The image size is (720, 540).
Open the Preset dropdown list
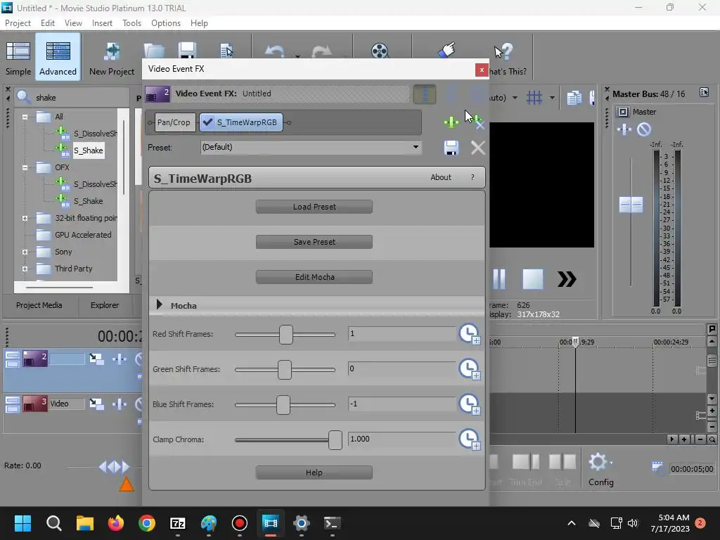point(416,147)
